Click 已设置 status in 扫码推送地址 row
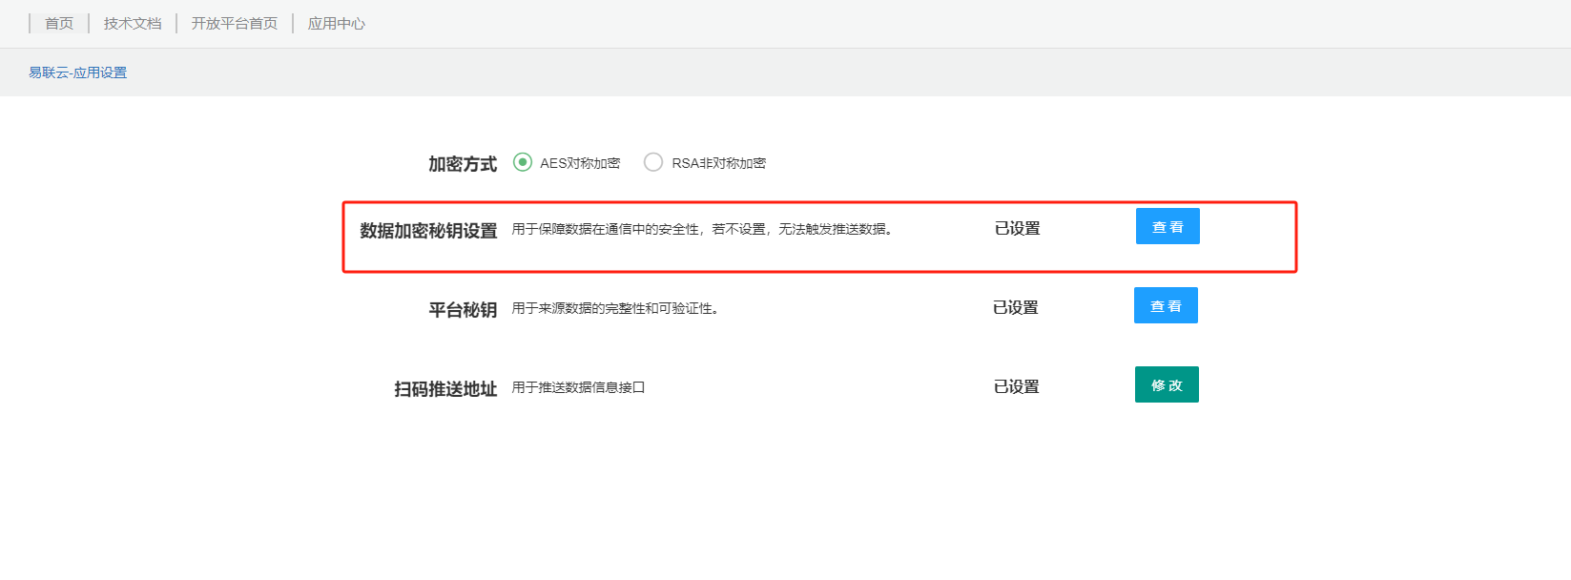This screenshot has width=1571, height=580. pos(1016,387)
